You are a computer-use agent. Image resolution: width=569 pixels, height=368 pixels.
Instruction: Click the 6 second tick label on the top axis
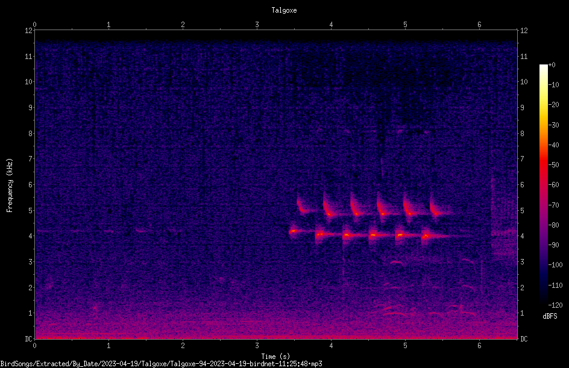[479, 25]
